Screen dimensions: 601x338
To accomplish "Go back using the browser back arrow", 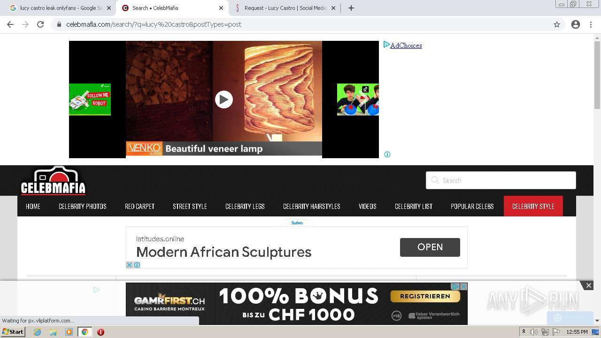I will click(x=10, y=24).
